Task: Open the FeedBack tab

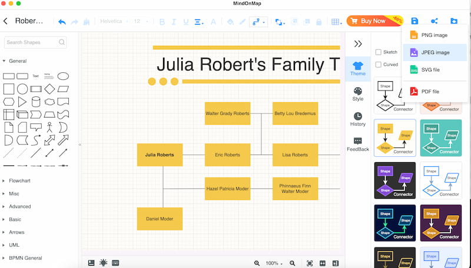Action: coord(358,145)
